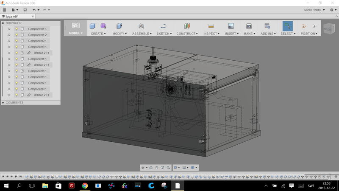339x191 pixels.
Task: Toggle visibility bulb of Component6:1
Action: (x=17, y=77)
